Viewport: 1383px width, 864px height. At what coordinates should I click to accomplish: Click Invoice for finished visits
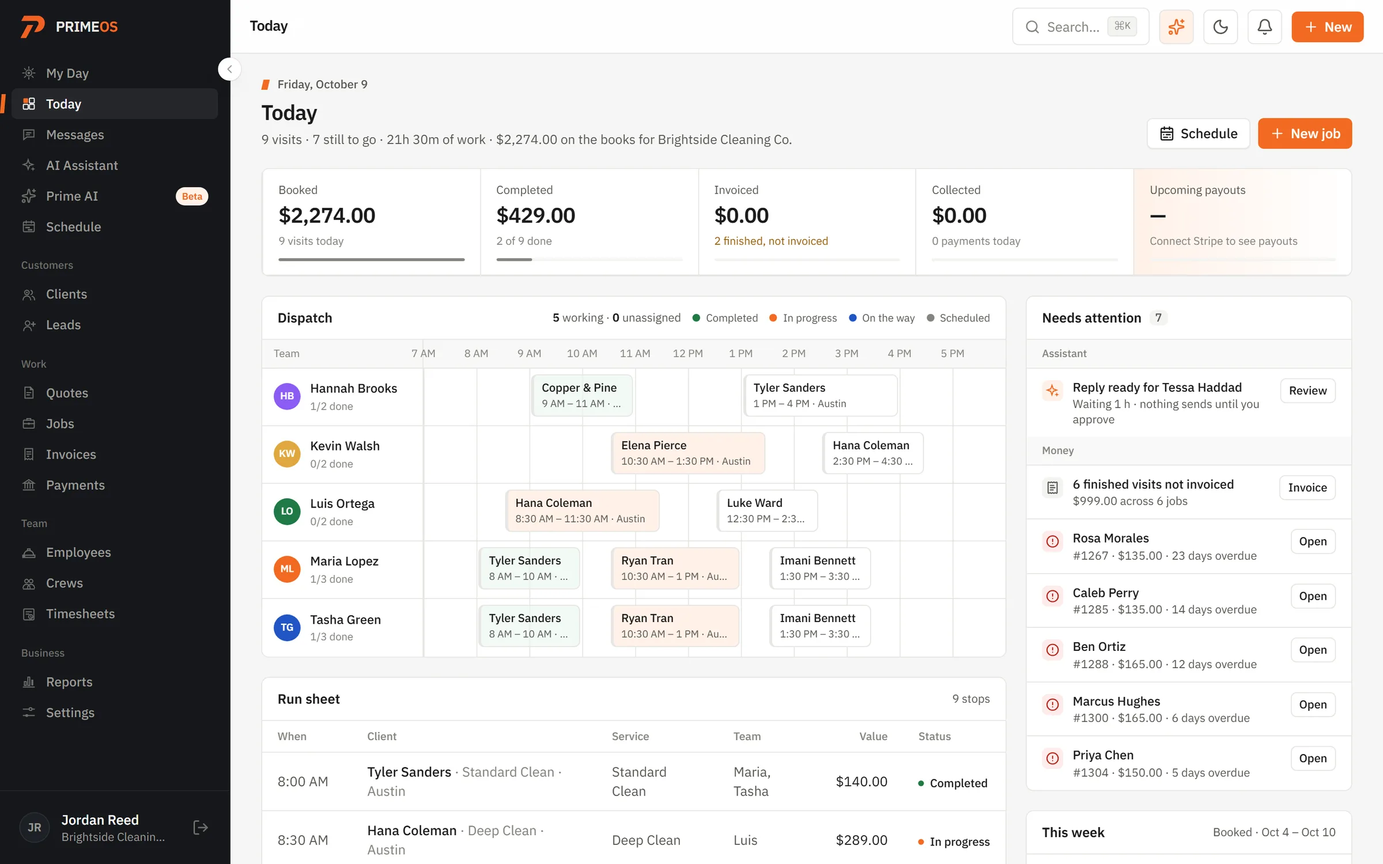coord(1308,487)
